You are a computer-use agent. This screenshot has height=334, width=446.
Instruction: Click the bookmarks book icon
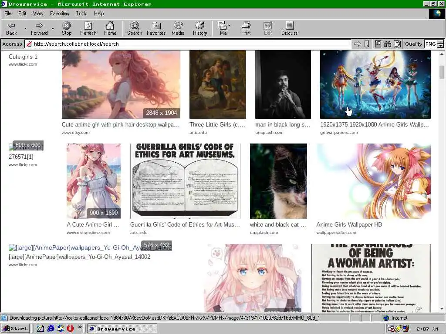378,44
